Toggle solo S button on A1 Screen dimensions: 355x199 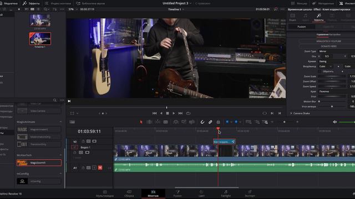[x=94, y=167]
